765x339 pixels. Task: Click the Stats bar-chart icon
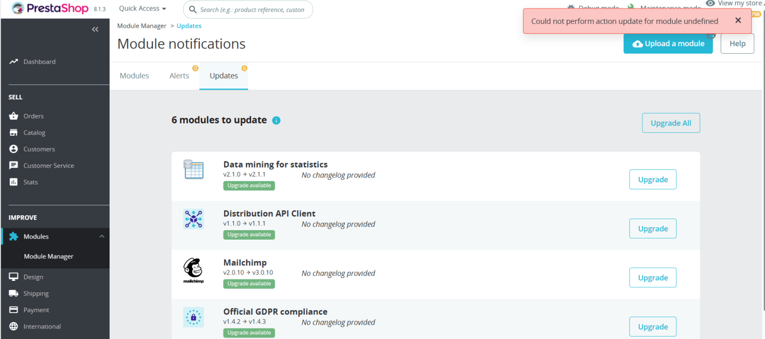pos(14,182)
